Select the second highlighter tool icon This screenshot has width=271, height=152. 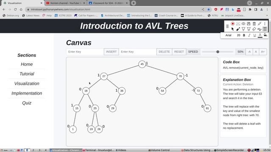[x=249, y=29]
